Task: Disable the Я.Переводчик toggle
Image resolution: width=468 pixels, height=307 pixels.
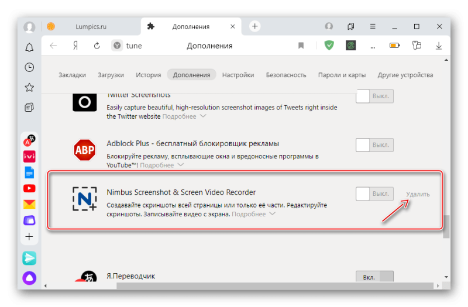Action: [374, 277]
